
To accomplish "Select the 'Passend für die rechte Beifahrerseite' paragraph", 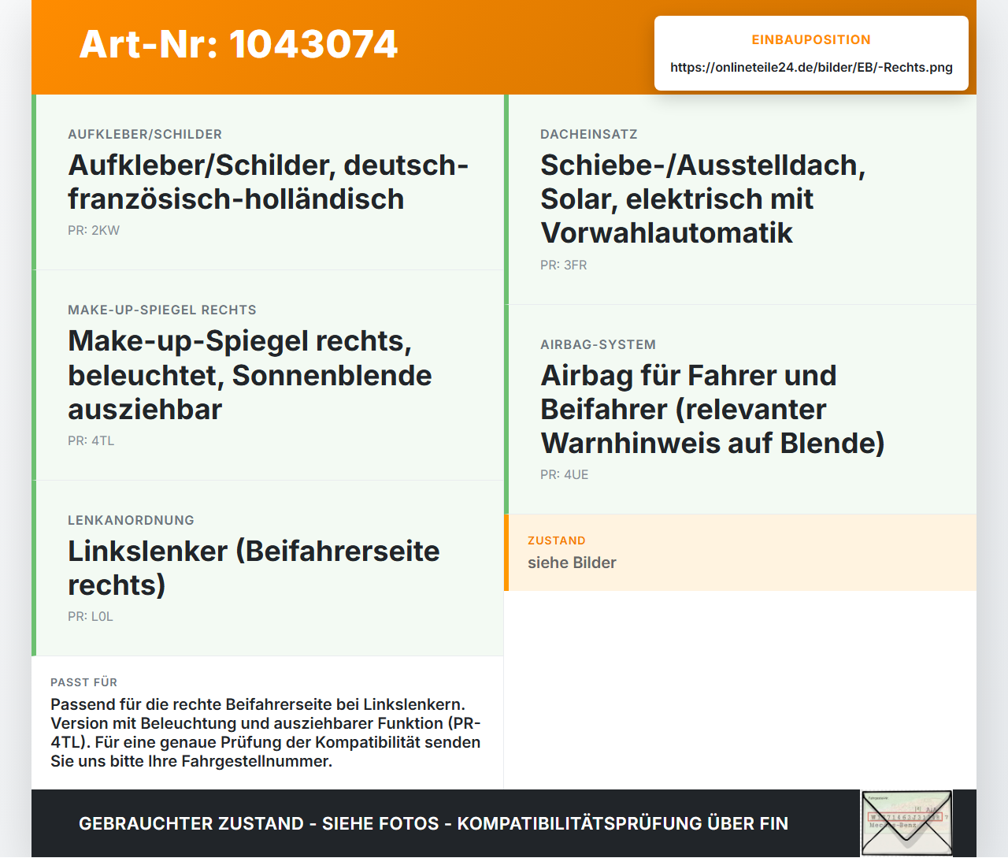I will pos(266,733).
